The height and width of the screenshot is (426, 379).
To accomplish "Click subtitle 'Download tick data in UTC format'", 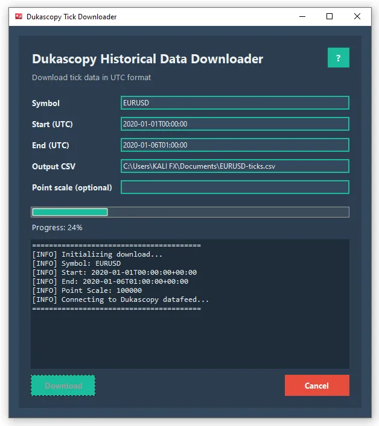I will (91, 78).
